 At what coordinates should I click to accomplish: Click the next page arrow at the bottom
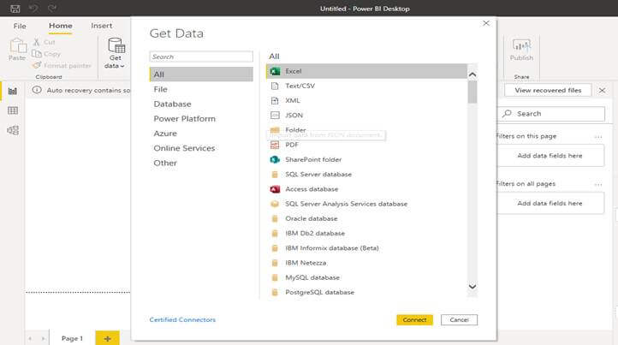point(43,338)
